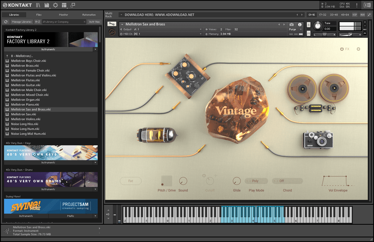The image size is (374, 242).
Task: Click the Manage Libraries button
Action: [22, 22]
